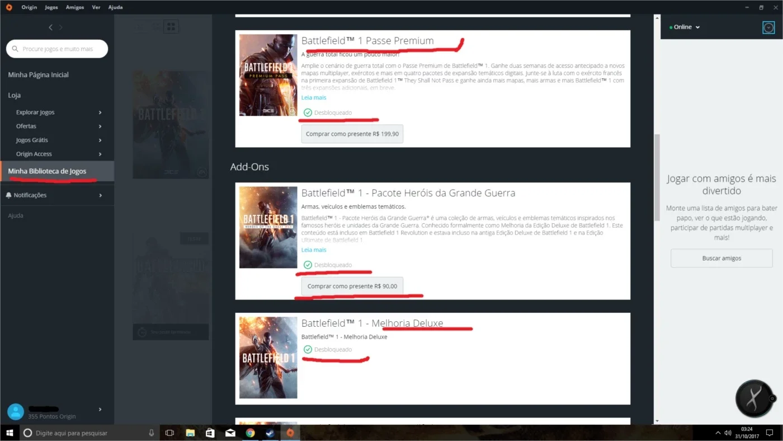
Task: Click the Notificações bell icon
Action: click(x=8, y=195)
